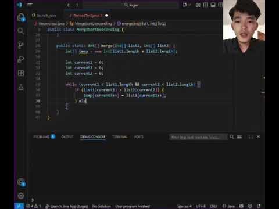Screen dimensions: 279x209
Task: Click the Copilot status icon in status bar
Action: click(x=250, y=206)
